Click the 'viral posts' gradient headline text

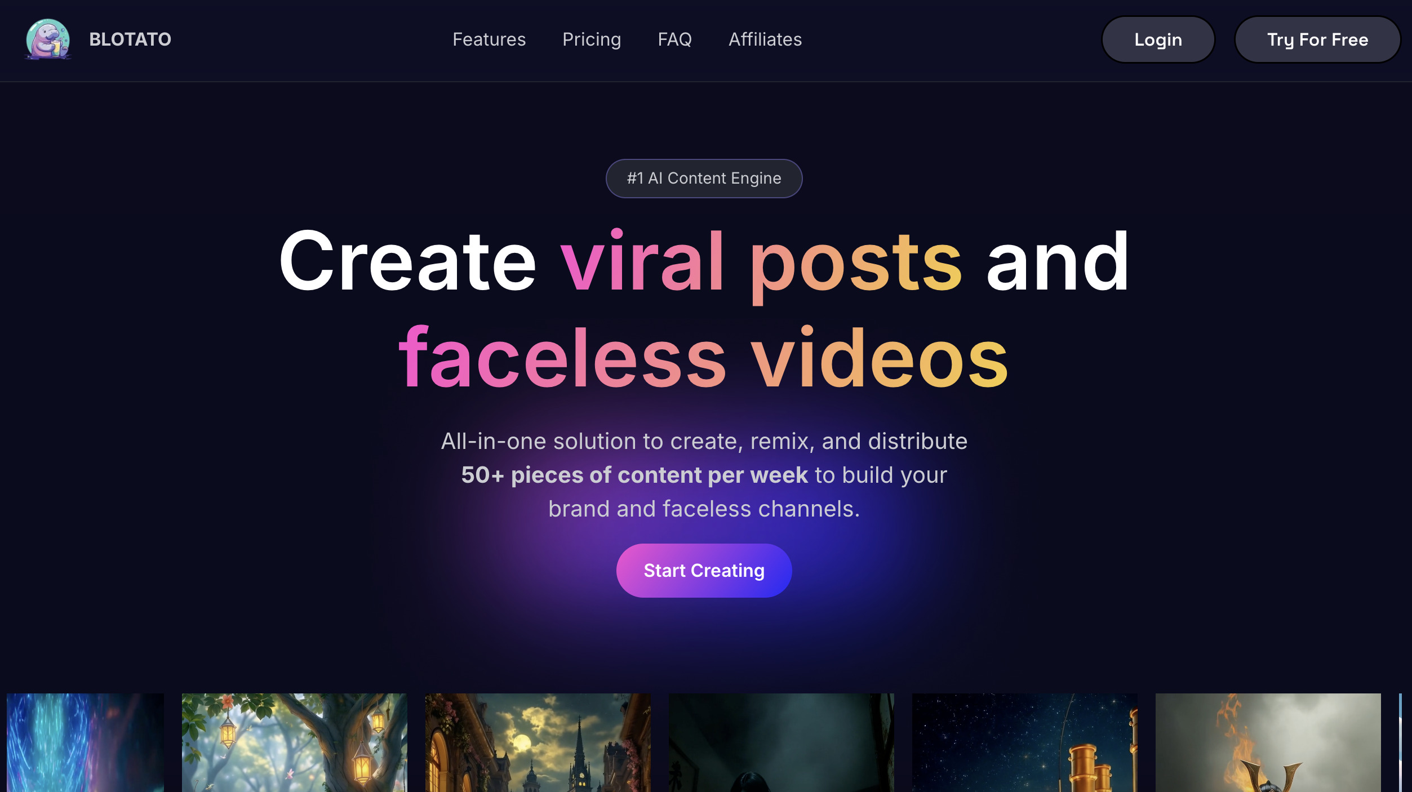pyautogui.click(x=761, y=264)
